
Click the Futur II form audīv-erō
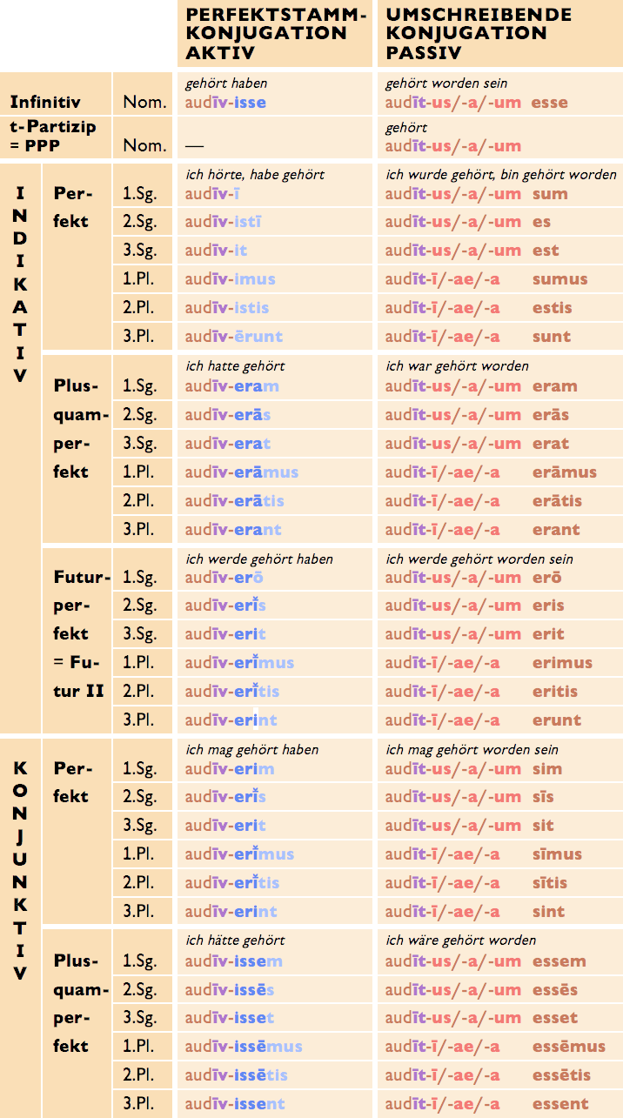tap(224, 578)
